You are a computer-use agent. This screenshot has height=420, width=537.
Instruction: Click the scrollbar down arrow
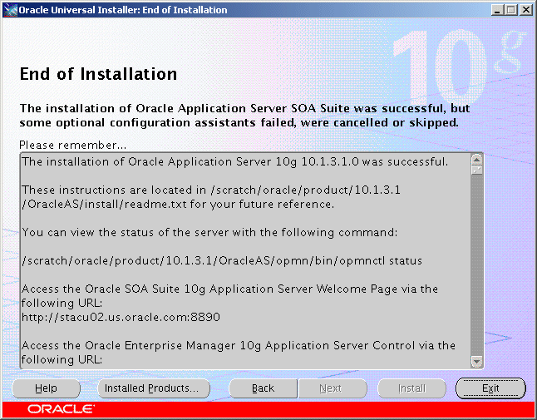click(476, 361)
